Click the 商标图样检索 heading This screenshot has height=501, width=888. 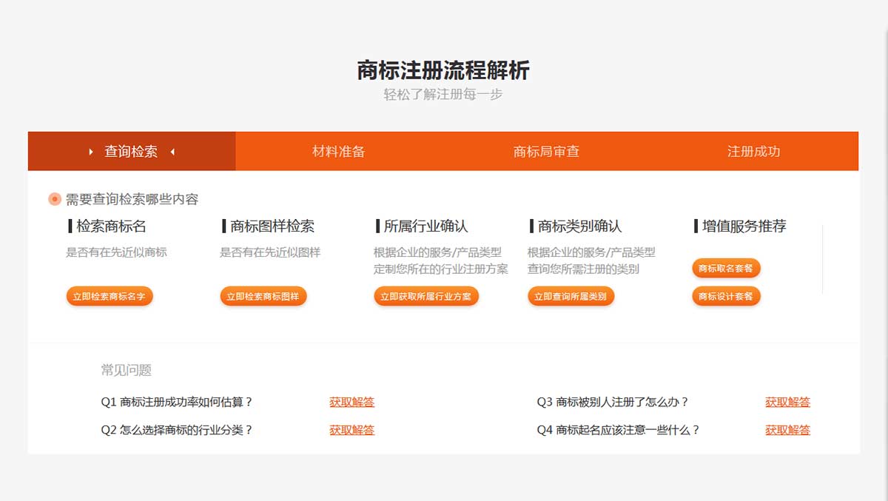coord(272,226)
